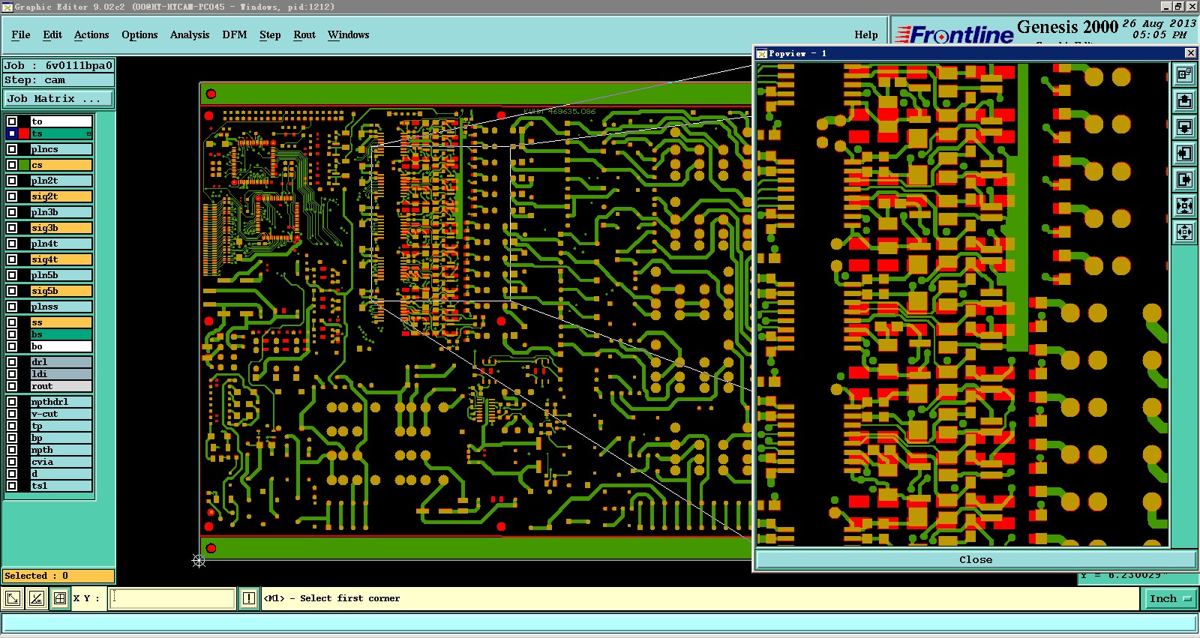
Task: Click the angle measurement icon beside XY
Action: (x=36, y=598)
